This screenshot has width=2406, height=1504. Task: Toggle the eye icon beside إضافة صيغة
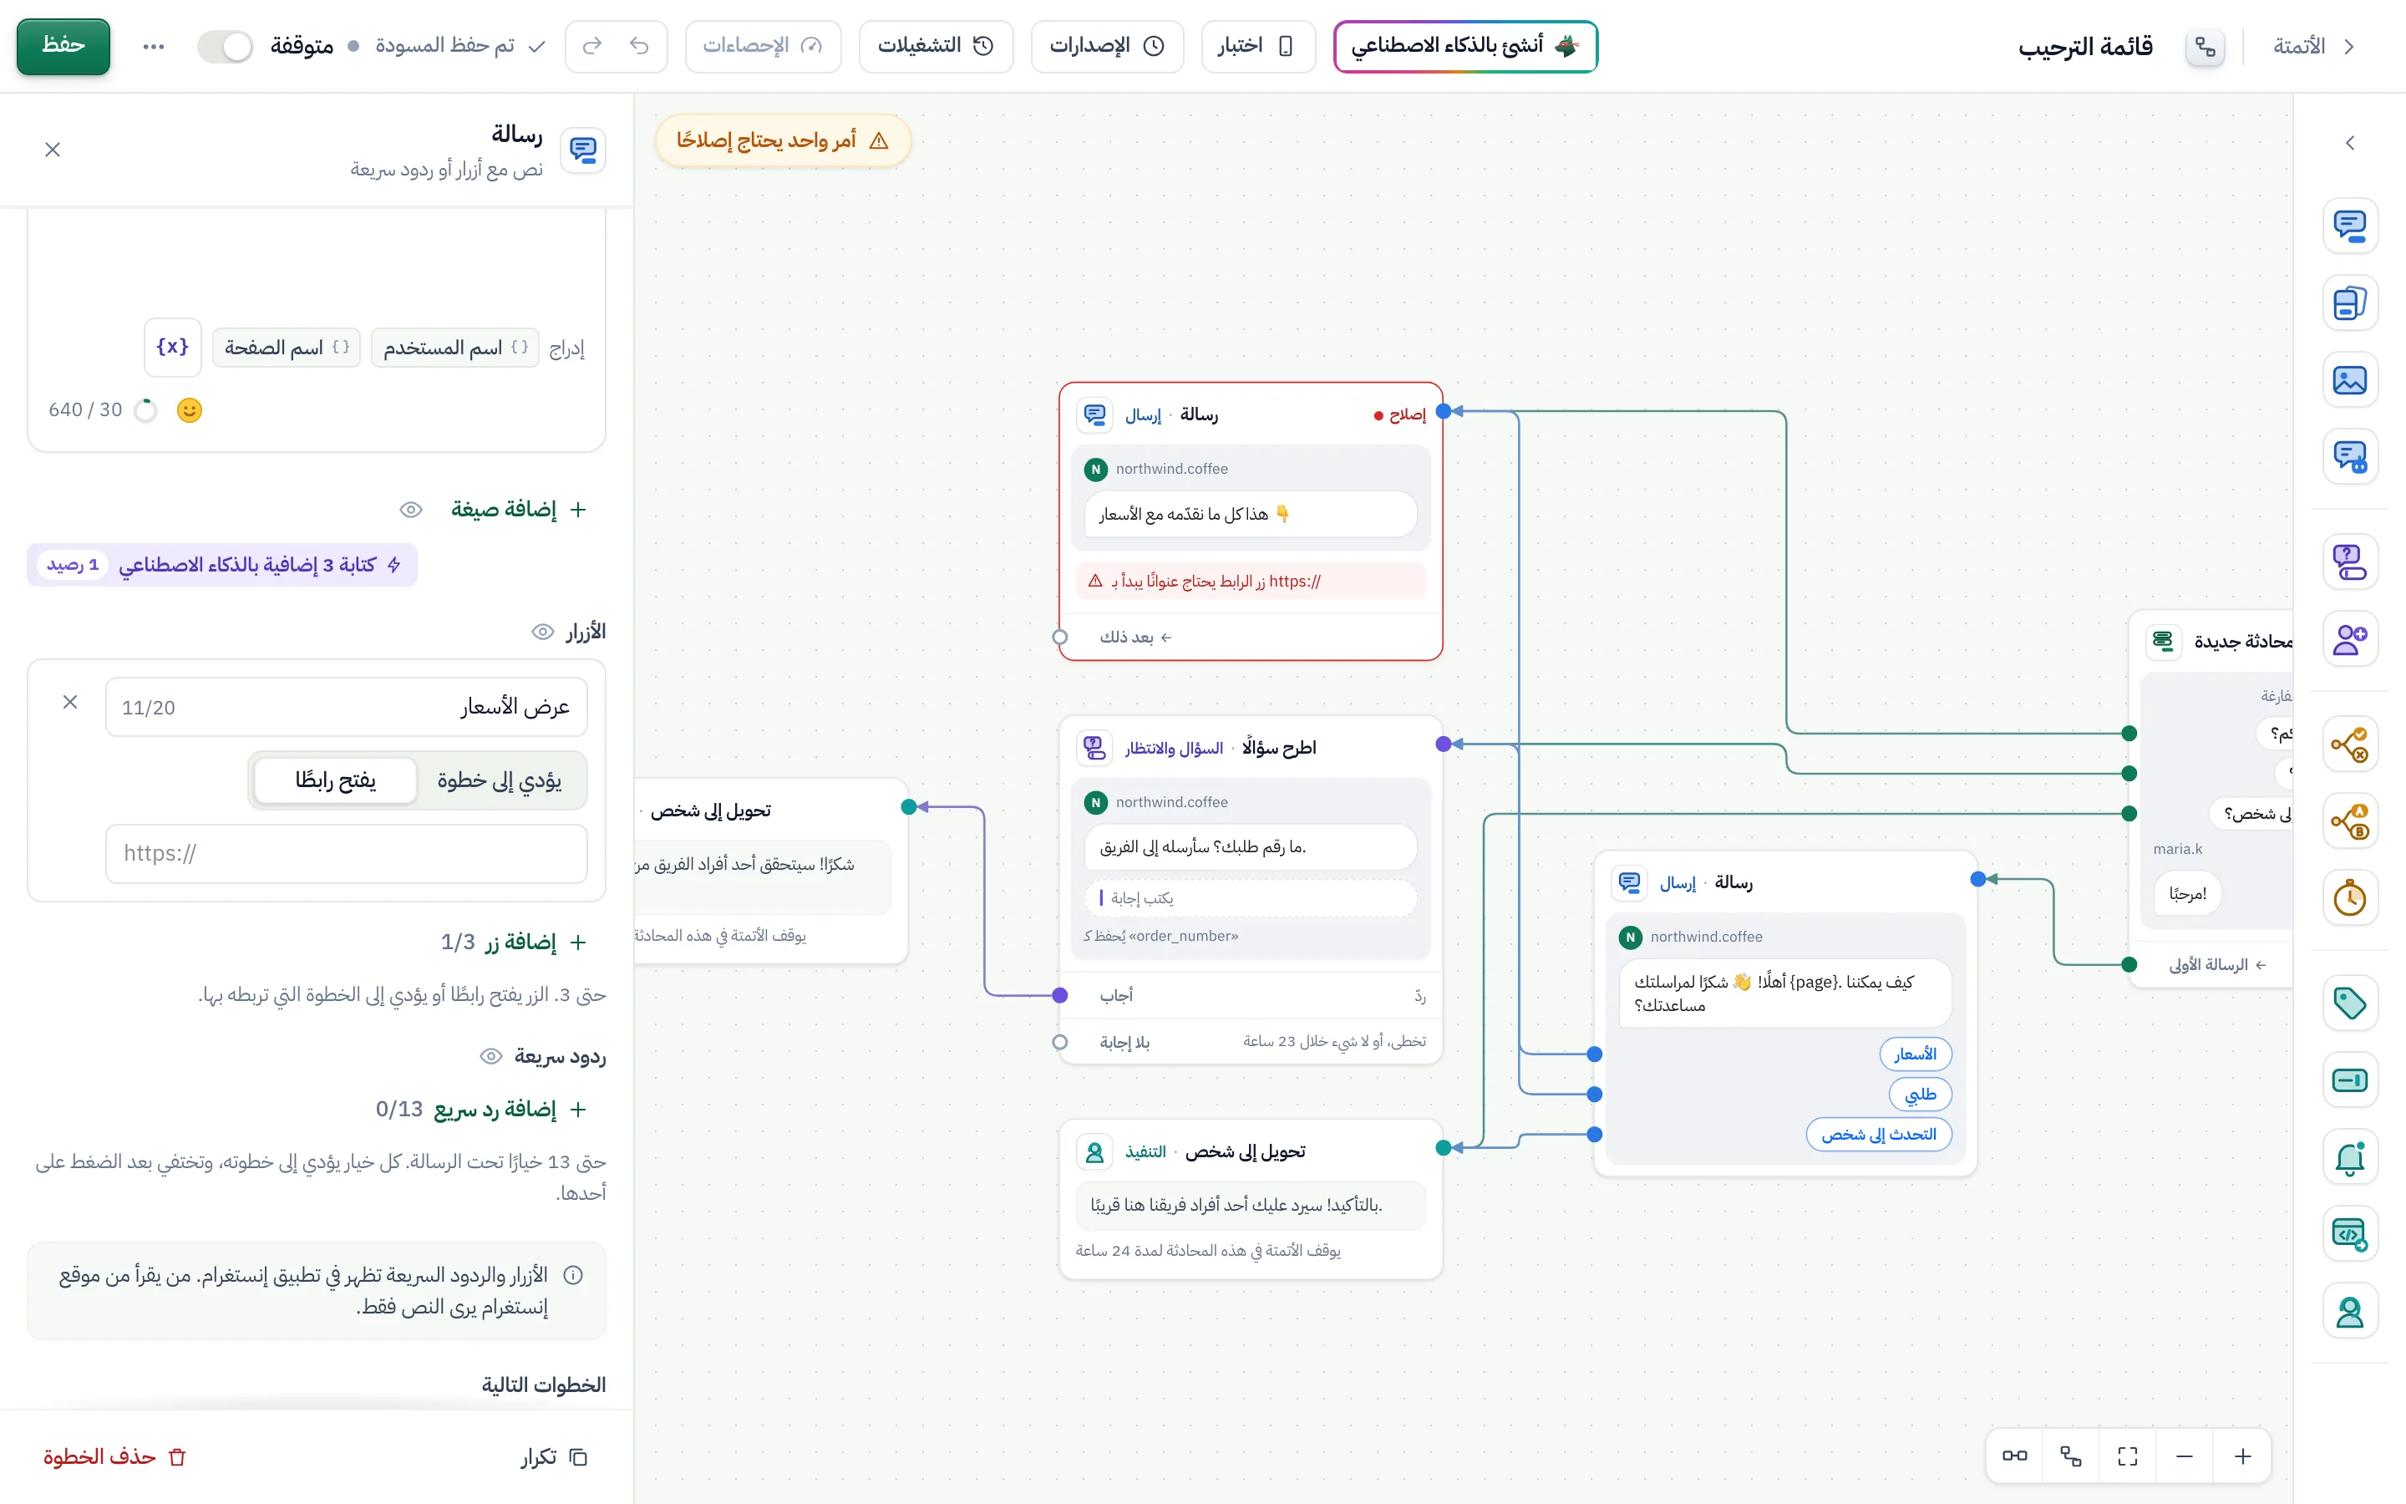point(411,510)
